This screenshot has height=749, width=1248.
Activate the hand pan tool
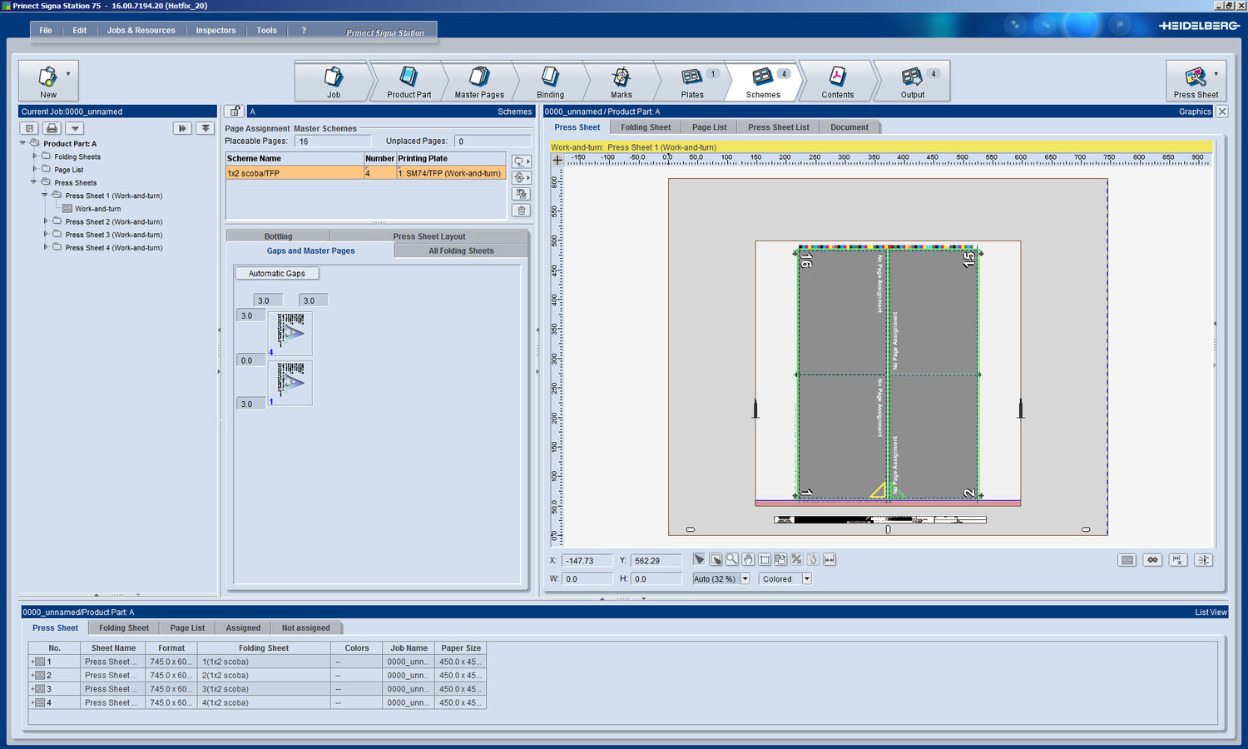click(748, 560)
